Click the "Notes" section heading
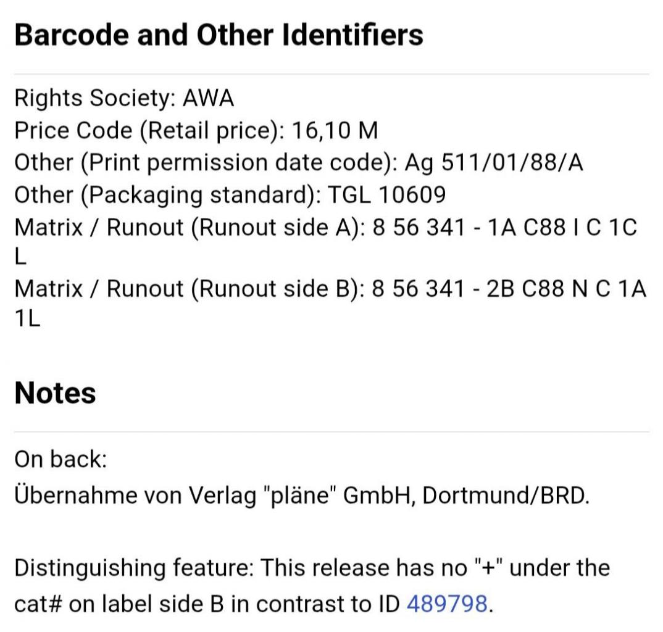 [x=55, y=393]
